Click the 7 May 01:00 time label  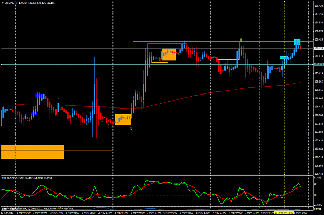(x=219, y=213)
